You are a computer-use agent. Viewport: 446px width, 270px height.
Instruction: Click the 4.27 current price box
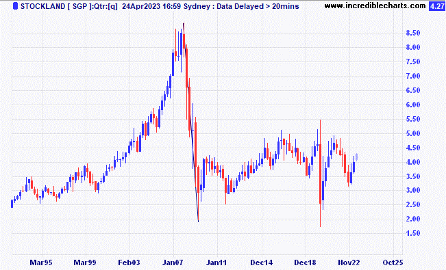point(436,6)
